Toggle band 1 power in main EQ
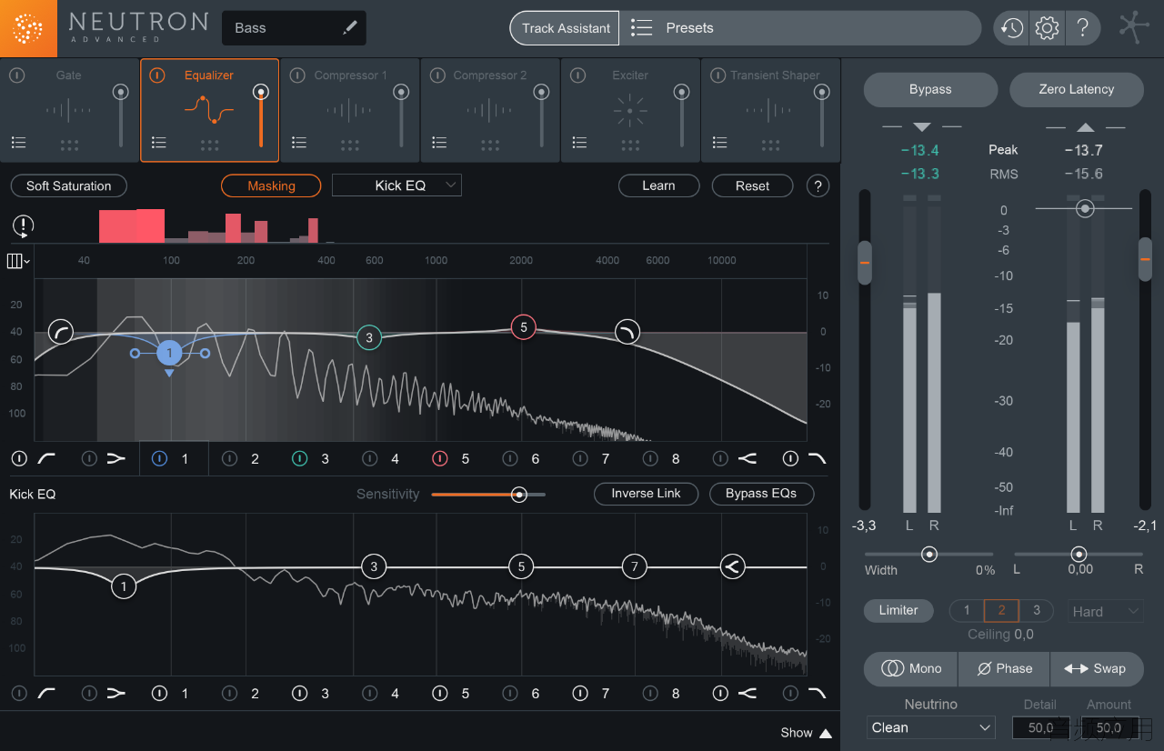 (159, 458)
